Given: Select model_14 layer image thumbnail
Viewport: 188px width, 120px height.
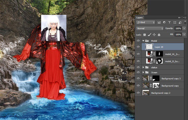Looking at the screenshot, I should (149, 54).
